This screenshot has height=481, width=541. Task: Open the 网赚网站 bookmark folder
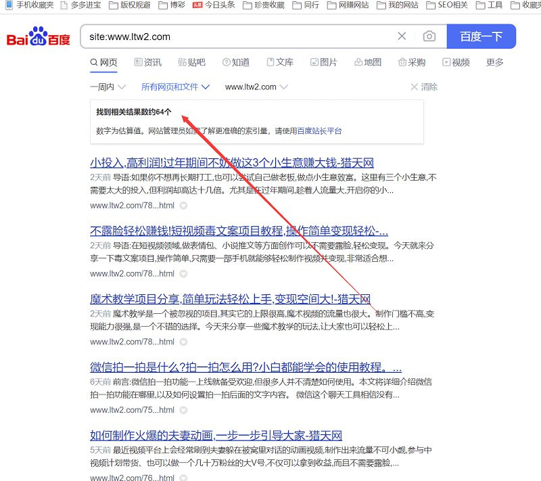click(x=348, y=5)
